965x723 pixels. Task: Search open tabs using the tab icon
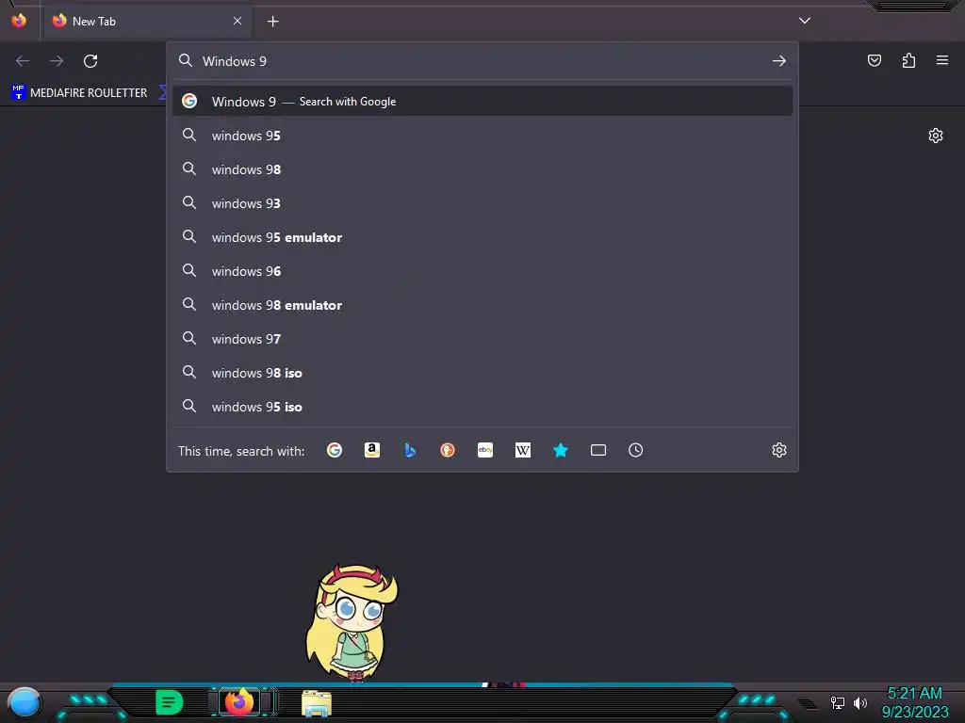598,450
